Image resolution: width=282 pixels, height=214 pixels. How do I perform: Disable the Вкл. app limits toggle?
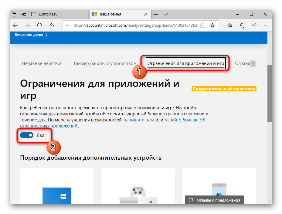click(x=27, y=135)
